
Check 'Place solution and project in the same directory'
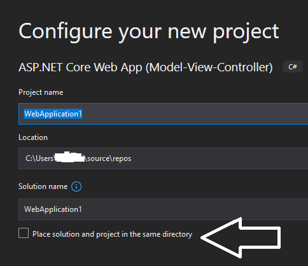[24, 233]
